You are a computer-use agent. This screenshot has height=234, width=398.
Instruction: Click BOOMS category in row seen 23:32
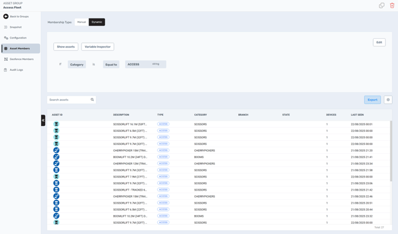pyautogui.click(x=199, y=216)
